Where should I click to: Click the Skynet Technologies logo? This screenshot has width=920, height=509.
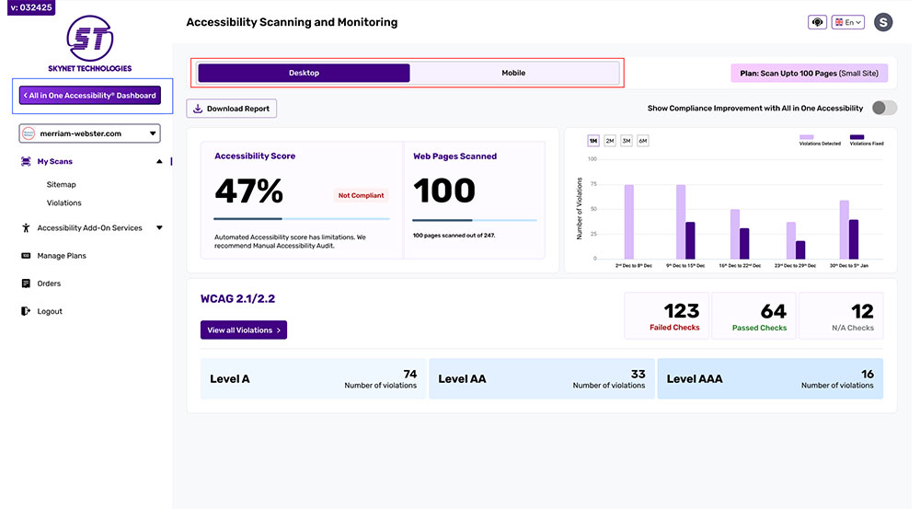[90, 44]
